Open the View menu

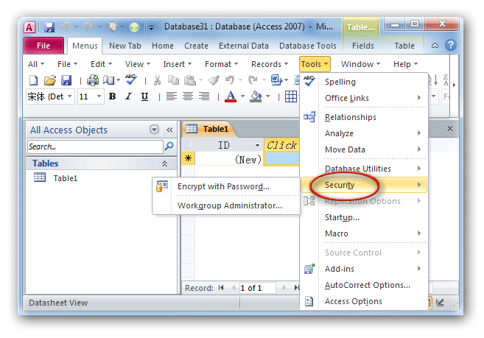138,64
